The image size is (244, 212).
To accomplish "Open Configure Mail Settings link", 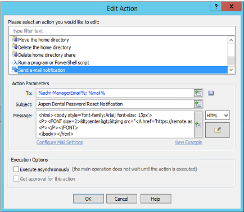I will tap(60, 142).
